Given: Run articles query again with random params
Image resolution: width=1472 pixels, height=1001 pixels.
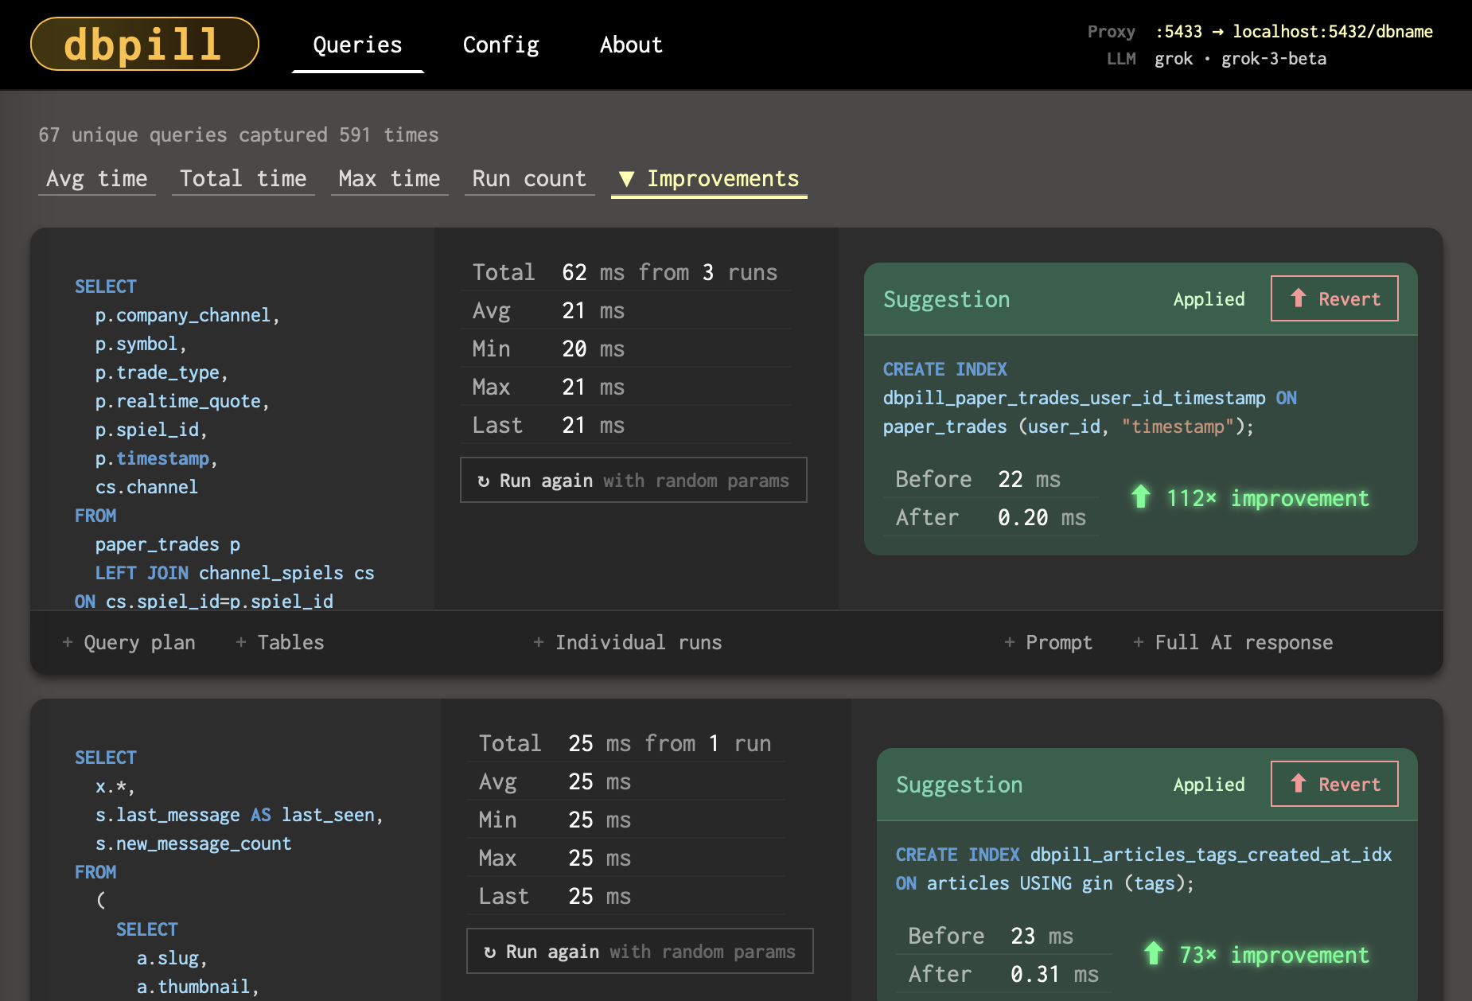Looking at the screenshot, I should (640, 951).
